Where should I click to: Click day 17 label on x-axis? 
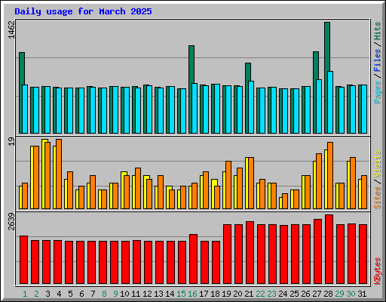click(204, 294)
